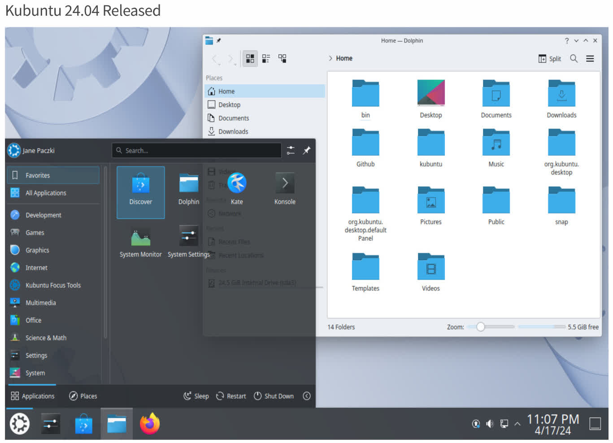Open System Monitor from favorites
613x443 pixels.
coord(140,242)
